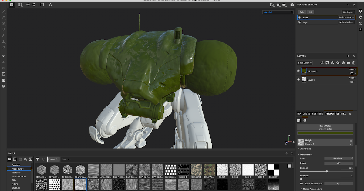
Task: Open the Material view mode dropdown
Action: tap(278, 12)
